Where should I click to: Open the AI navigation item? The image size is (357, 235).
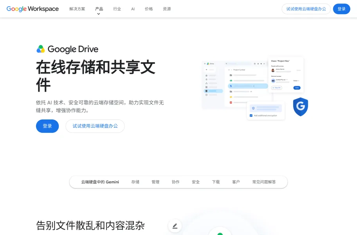point(133,9)
